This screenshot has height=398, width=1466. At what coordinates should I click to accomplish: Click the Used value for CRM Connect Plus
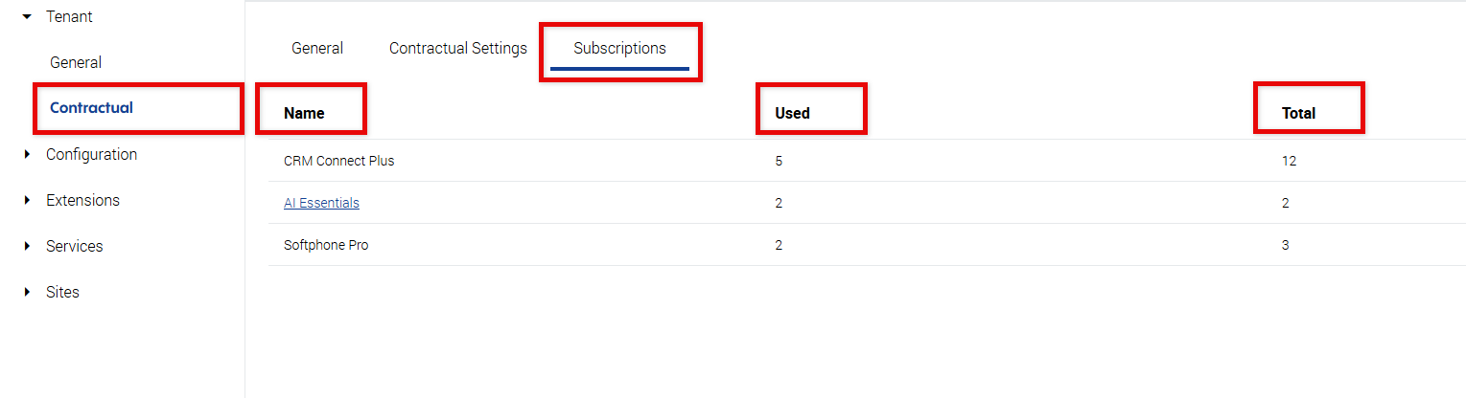[779, 161]
